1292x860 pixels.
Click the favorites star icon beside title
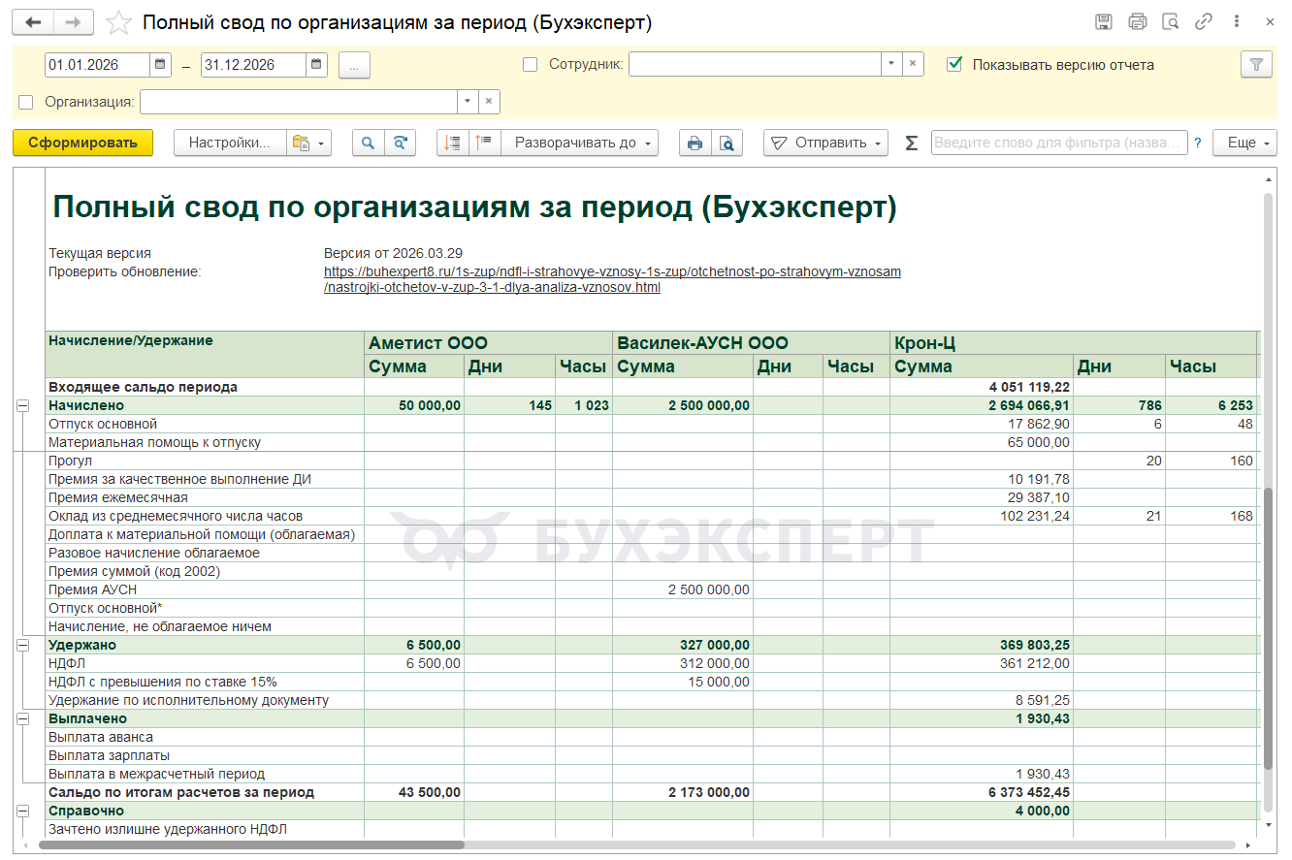click(118, 22)
